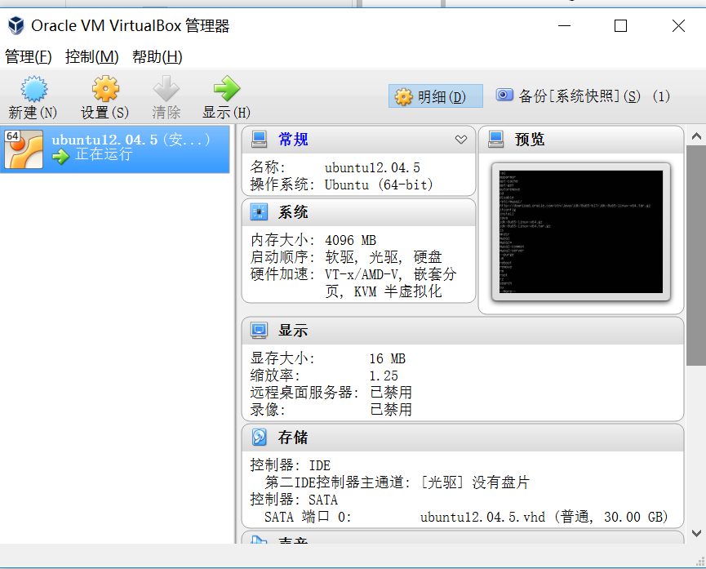This screenshot has width=706, height=569.
Task: Click the details pane vertical scrollbar thumb
Action: pyautogui.click(x=696, y=256)
